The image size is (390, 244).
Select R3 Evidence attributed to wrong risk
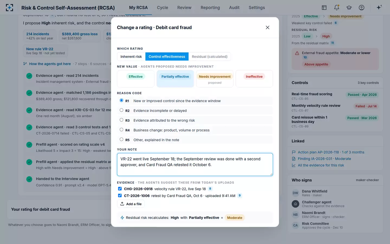(121, 120)
